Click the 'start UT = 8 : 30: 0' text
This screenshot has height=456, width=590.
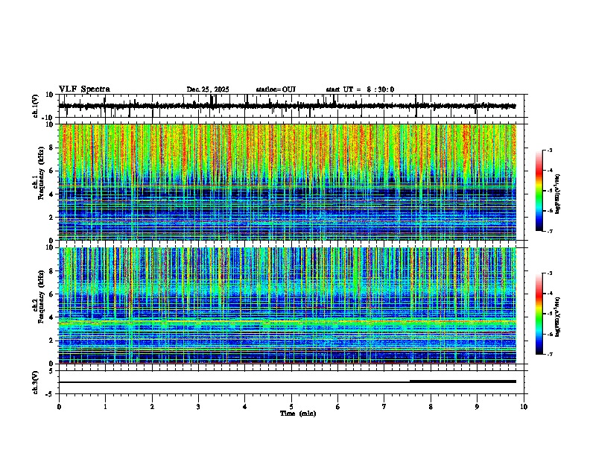360,89
